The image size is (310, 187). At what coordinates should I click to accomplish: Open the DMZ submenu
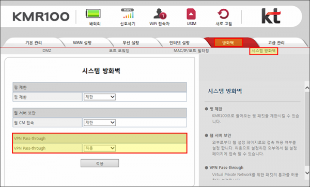[x=47, y=50]
